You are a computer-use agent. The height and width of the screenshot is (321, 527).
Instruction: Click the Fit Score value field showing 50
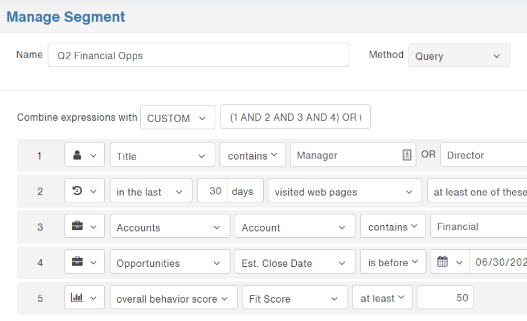tap(445, 298)
